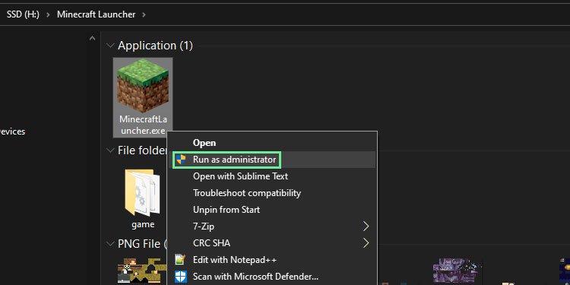Choose Run as administrator
570x285 pixels.
pos(272,160)
